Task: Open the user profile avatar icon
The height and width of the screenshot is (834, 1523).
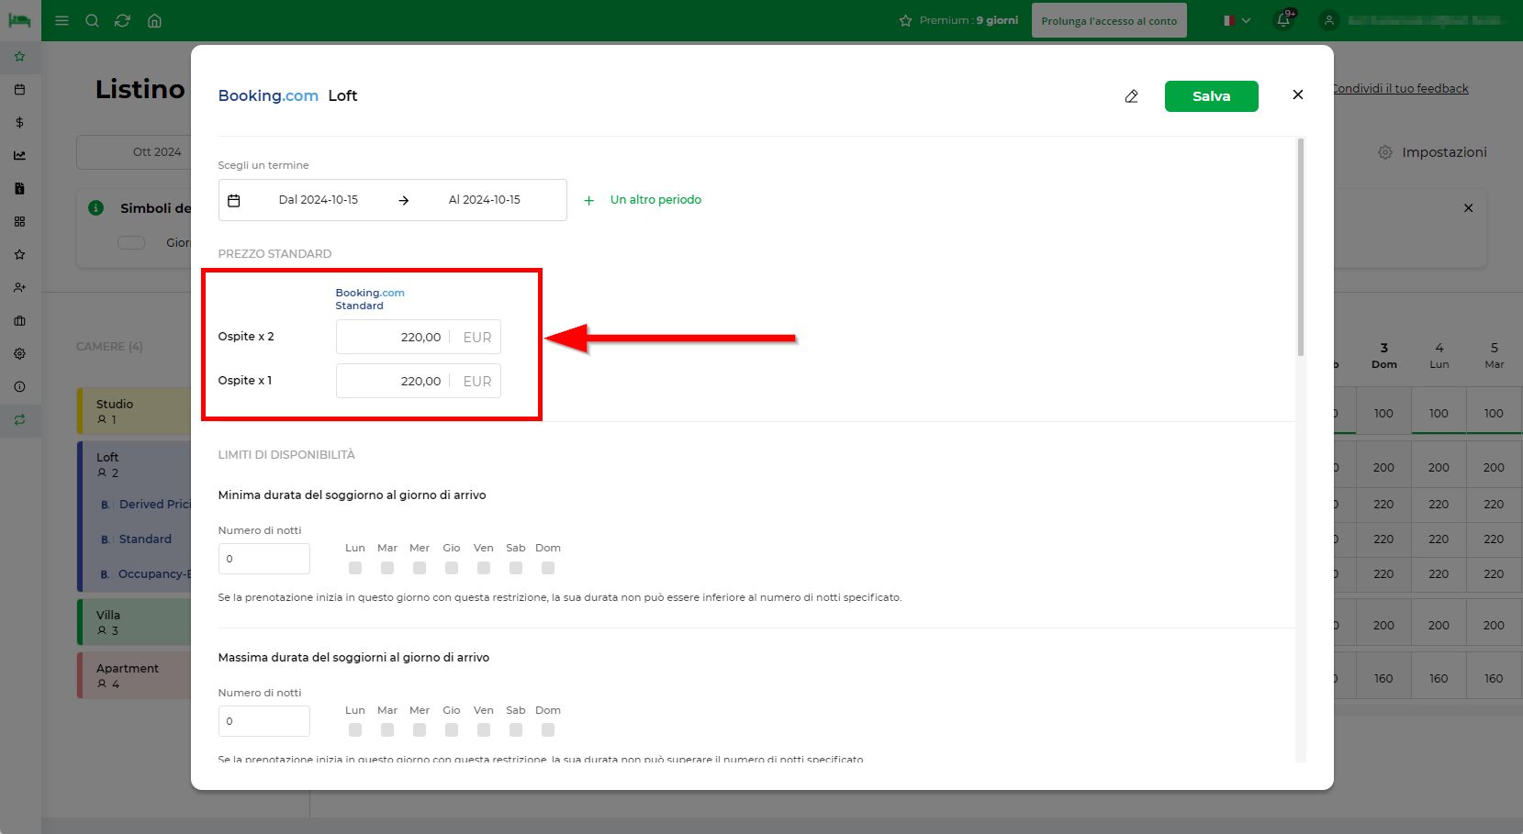Action: pyautogui.click(x=1328, y=20)
